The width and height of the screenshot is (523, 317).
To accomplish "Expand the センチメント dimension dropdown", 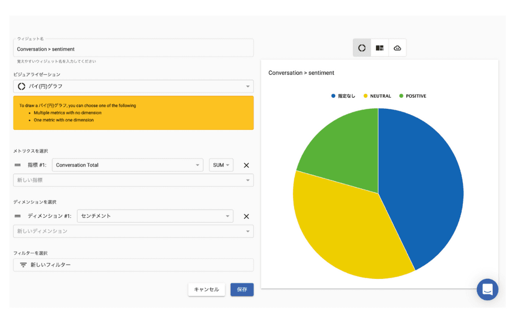I will click(155, 216).
